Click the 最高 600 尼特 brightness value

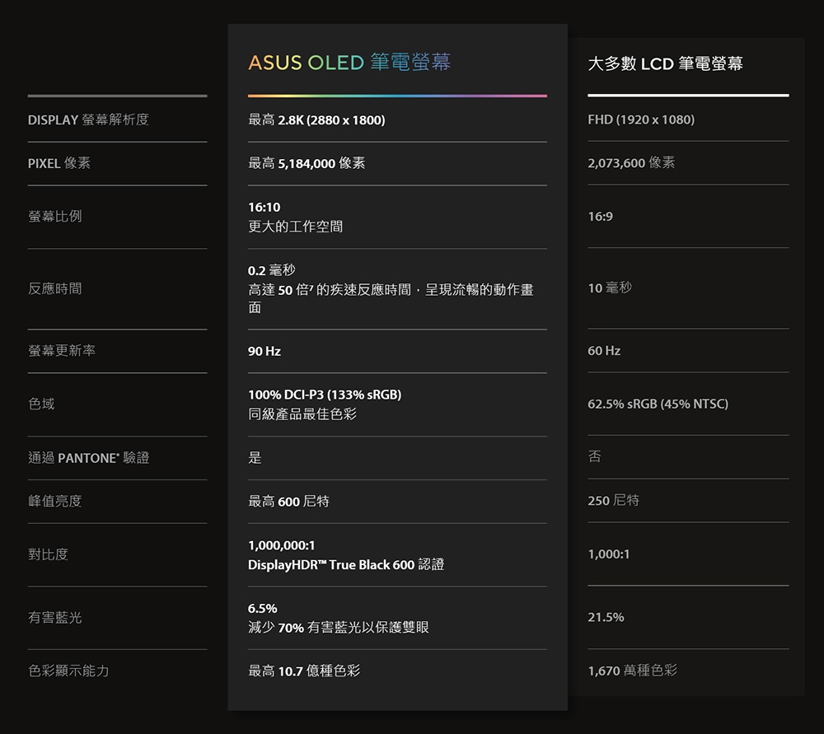pyautogui.click(x=288, y=501)
